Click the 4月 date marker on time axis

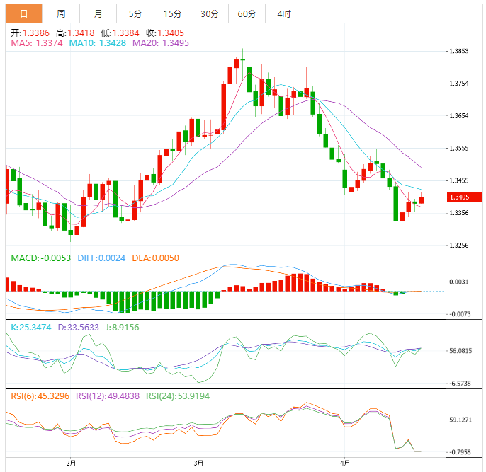[344, 463]
